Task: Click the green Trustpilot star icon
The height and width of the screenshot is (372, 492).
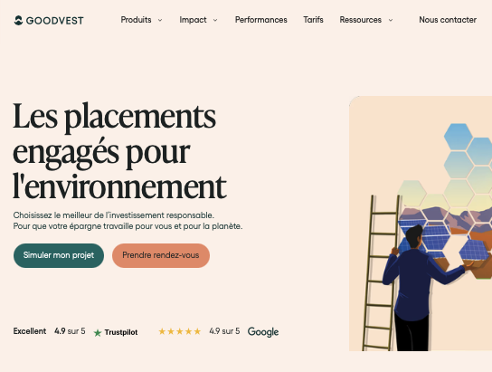Action: (98, 332)
